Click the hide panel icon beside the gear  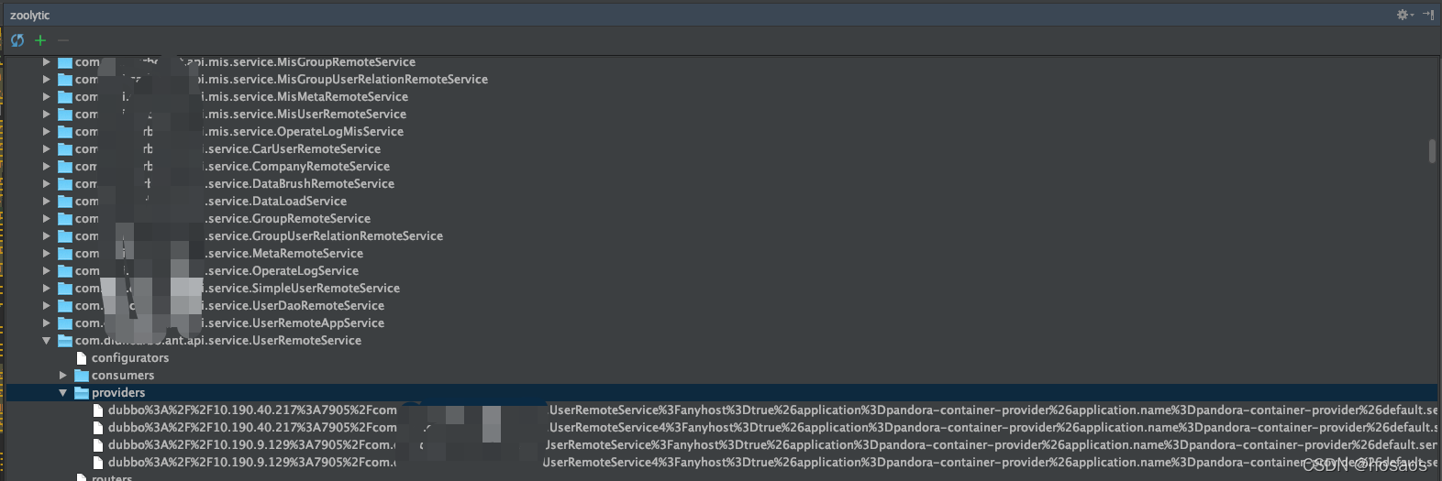[1428, 15]
